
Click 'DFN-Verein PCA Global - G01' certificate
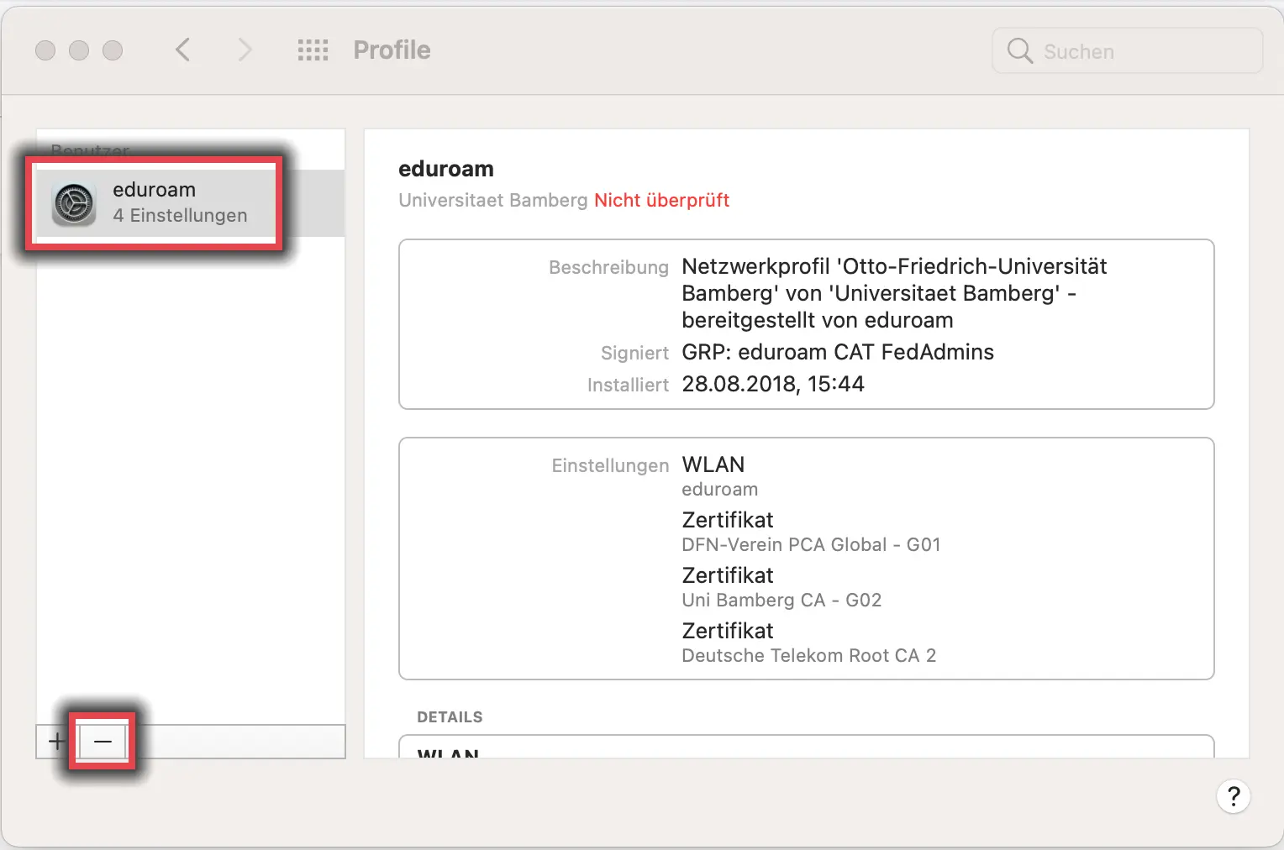pyautogui.click(x=811, y=544)
